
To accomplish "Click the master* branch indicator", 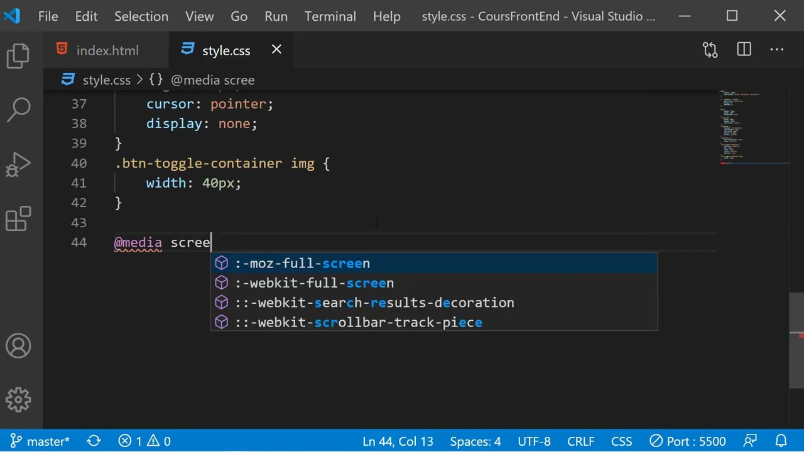I will pos(40,441).
